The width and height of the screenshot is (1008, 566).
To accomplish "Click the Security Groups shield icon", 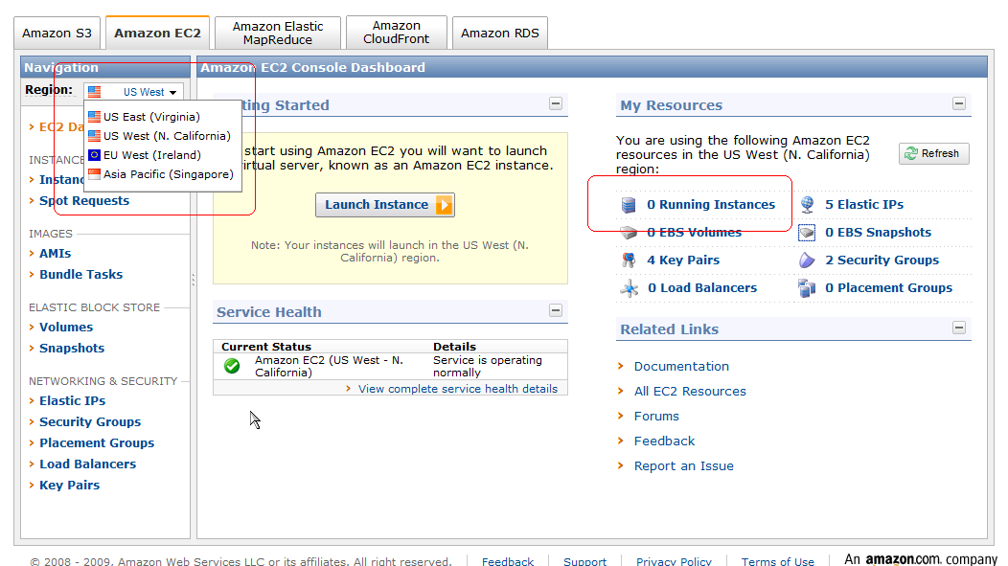I will (807, 260).
